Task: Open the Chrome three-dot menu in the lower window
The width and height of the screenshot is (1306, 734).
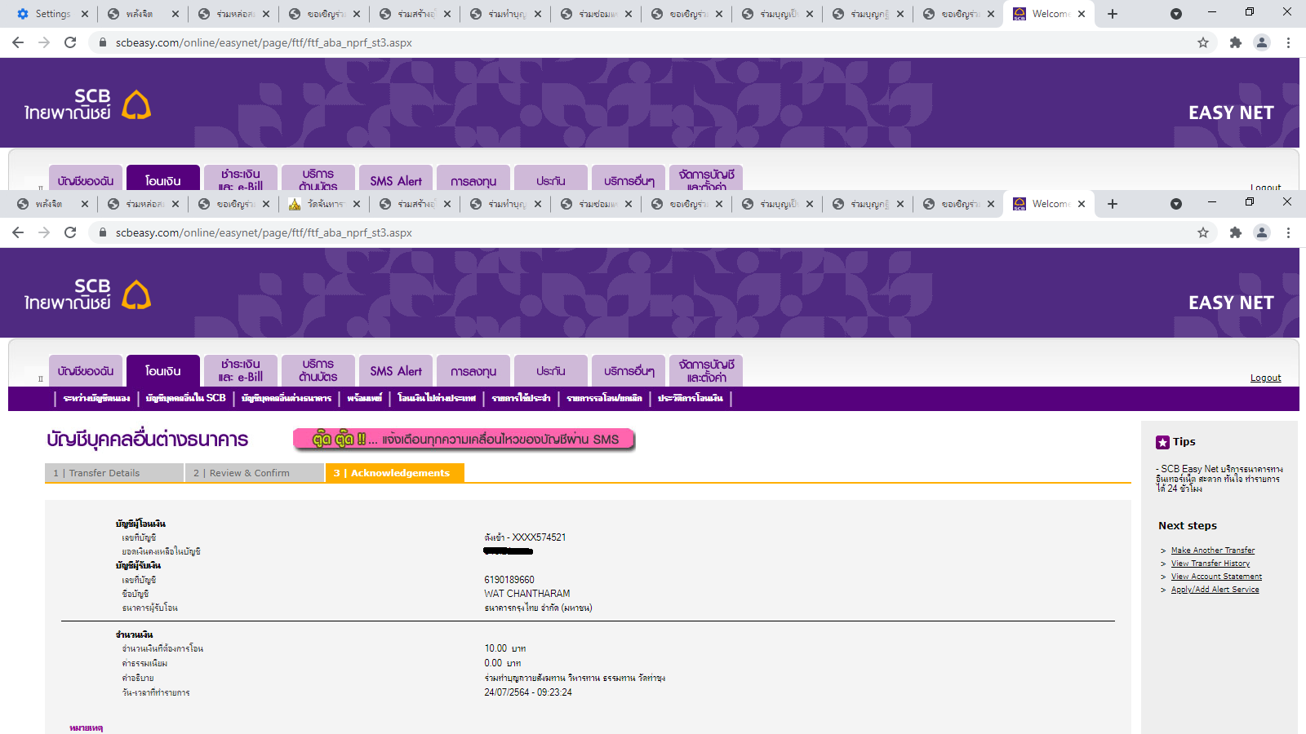Action: (x=1288, y=232)
